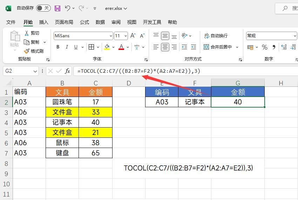Open the 开发工具 tab

152,22
